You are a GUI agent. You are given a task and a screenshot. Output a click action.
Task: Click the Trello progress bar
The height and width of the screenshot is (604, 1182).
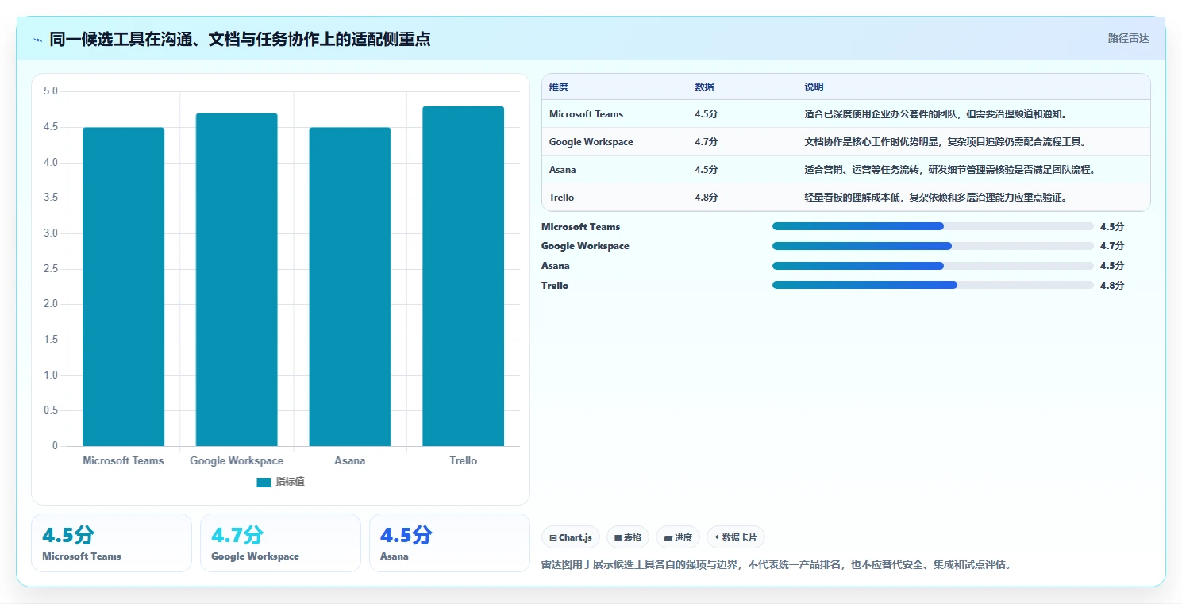[x=933, y=285]
